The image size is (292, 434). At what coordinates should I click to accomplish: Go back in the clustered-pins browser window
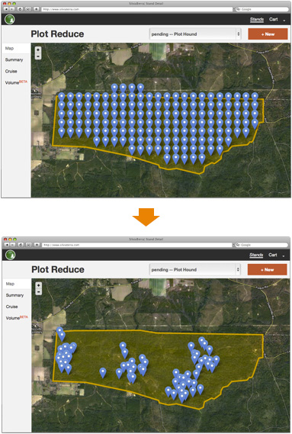point(6,245)
